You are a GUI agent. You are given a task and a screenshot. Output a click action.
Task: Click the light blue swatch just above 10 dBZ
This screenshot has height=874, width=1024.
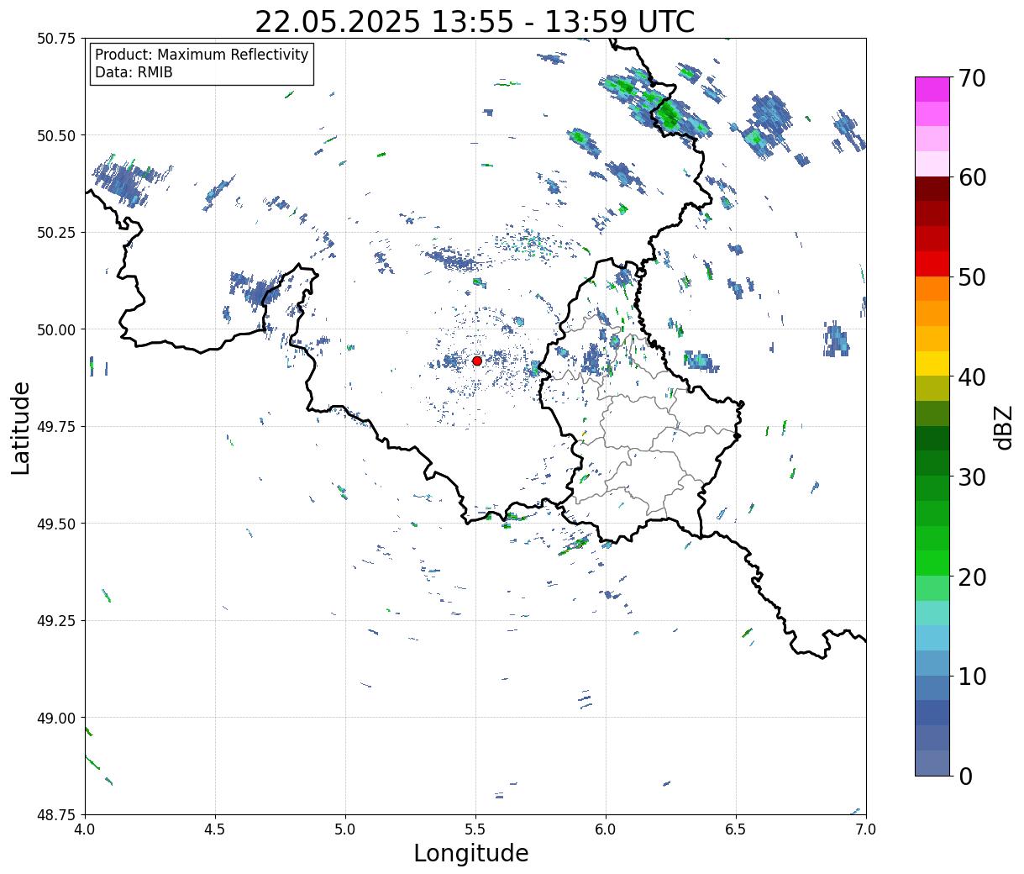click(932, 662)
